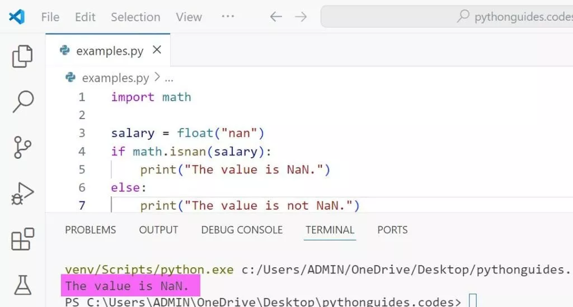Open the View menu
Image resolution: width=573 pixels, height=307 pixels.
pyautogui.click(x=189, y=17)
